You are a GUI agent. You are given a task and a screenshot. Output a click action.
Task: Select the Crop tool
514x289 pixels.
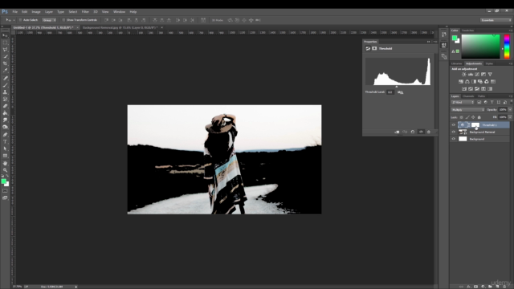click(x=5, y=63)
